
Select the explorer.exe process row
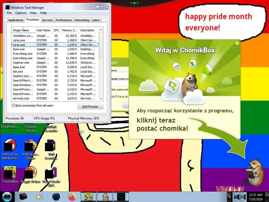click(55, 63)
